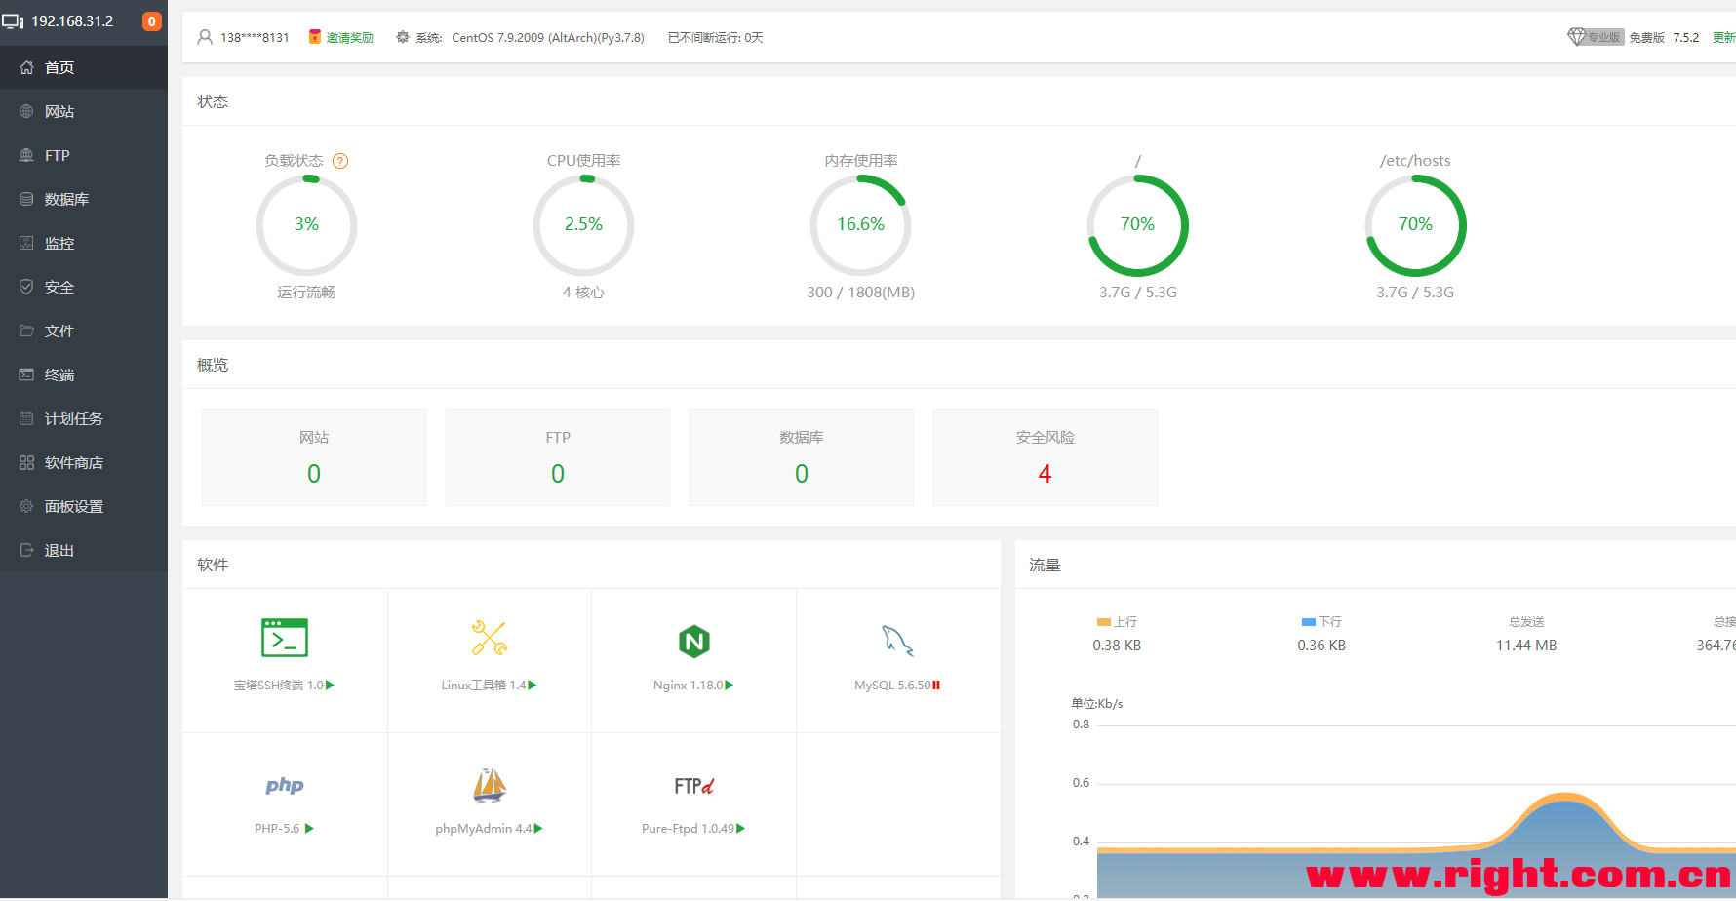Click the diamond 专业版 badge
This screenshot has width=1736, height=901.
coord(1596,37)
